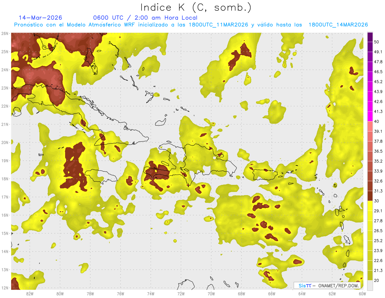Click the '40' color scale label

[377, 122]
